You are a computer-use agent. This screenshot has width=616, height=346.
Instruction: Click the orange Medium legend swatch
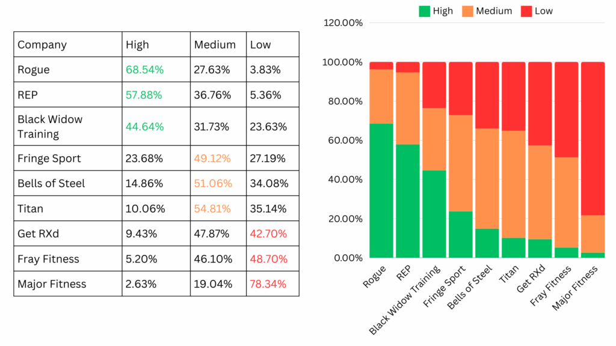[467, 11]
